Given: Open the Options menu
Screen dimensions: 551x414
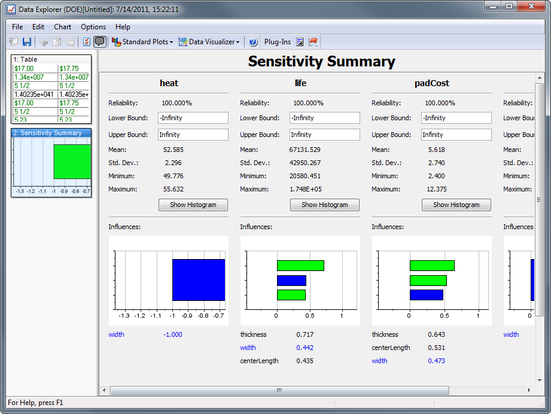Looking at the screenshot, I should (93, 27).
